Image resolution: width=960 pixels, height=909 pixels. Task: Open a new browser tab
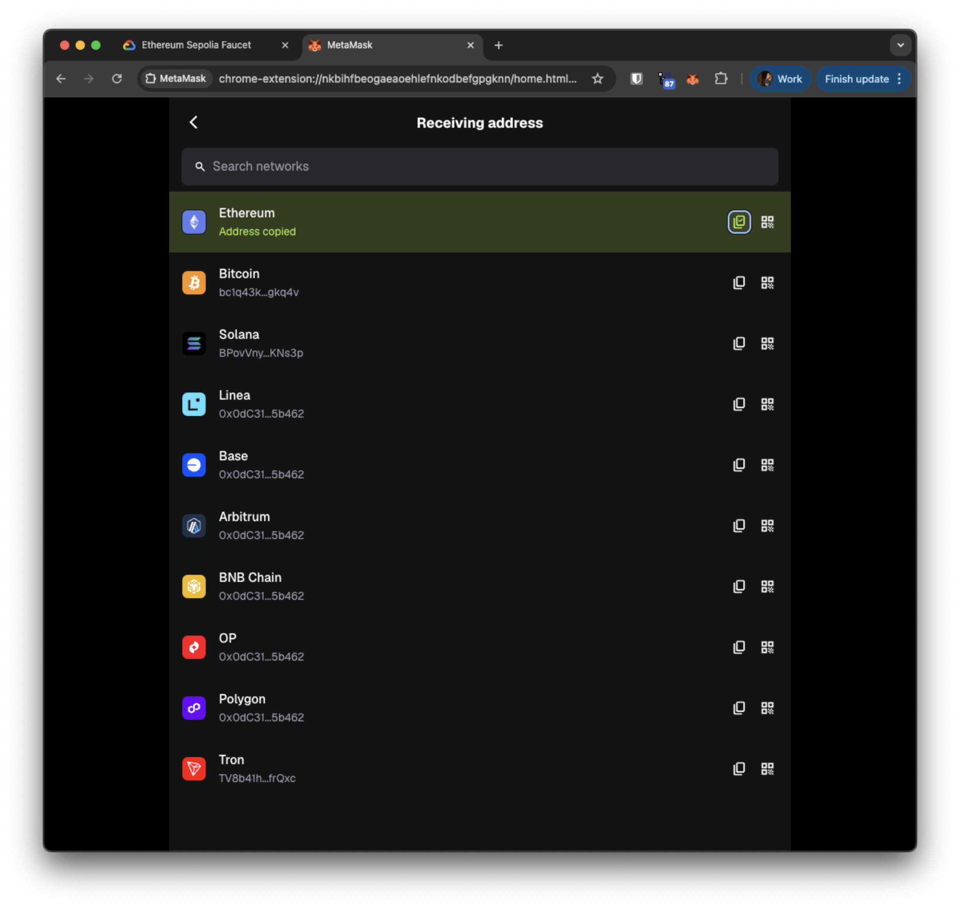[498, 45]
